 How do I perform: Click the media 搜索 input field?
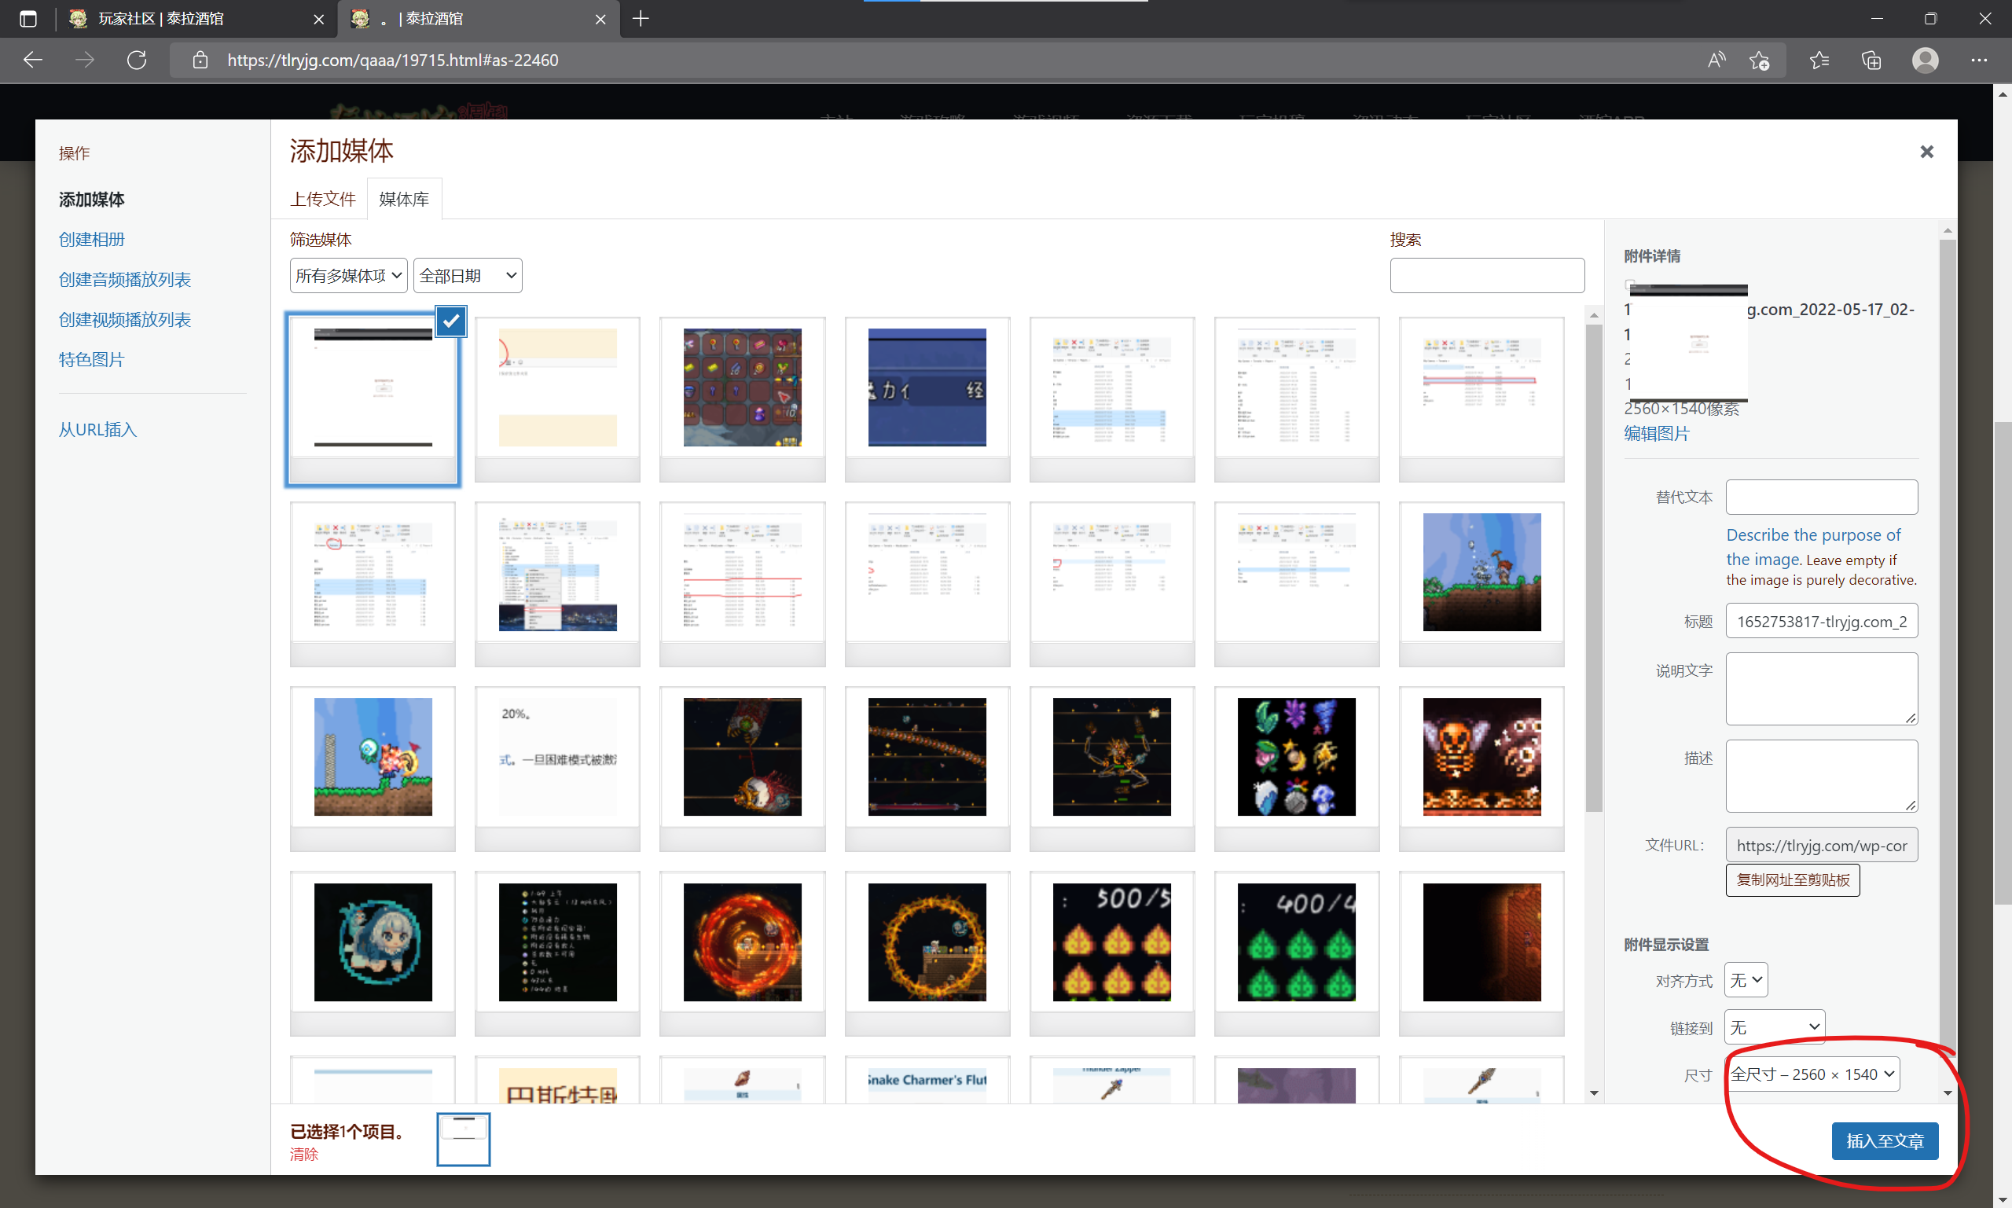pos(1486,276)
